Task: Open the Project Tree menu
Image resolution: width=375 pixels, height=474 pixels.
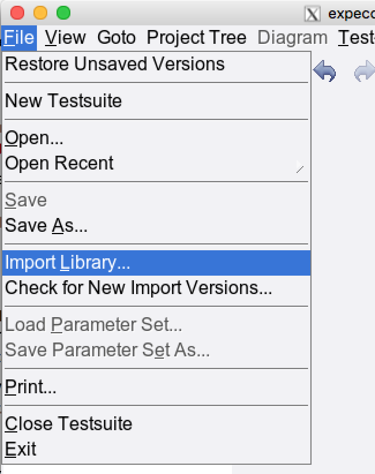Action: click(x=196, y=37)
